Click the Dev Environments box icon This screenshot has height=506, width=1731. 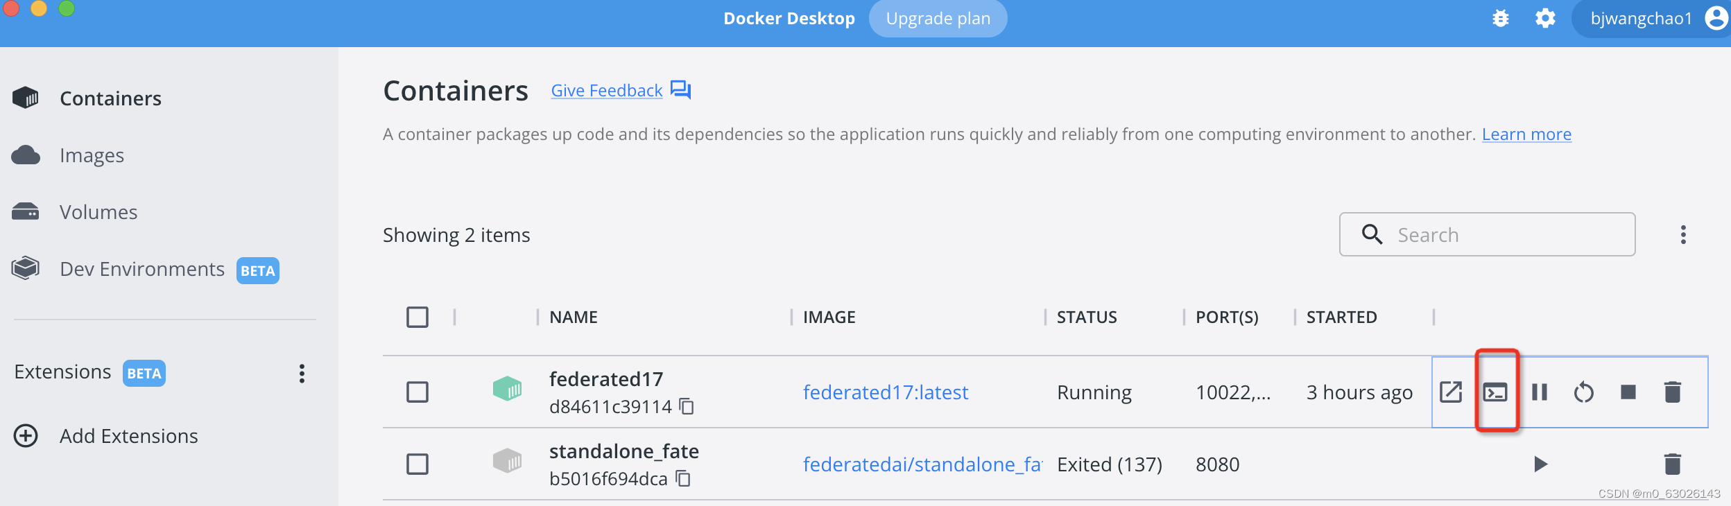click(x=26, y=268)
